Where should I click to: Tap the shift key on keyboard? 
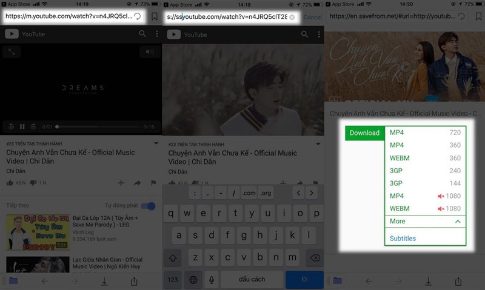[x=173, y=257]
